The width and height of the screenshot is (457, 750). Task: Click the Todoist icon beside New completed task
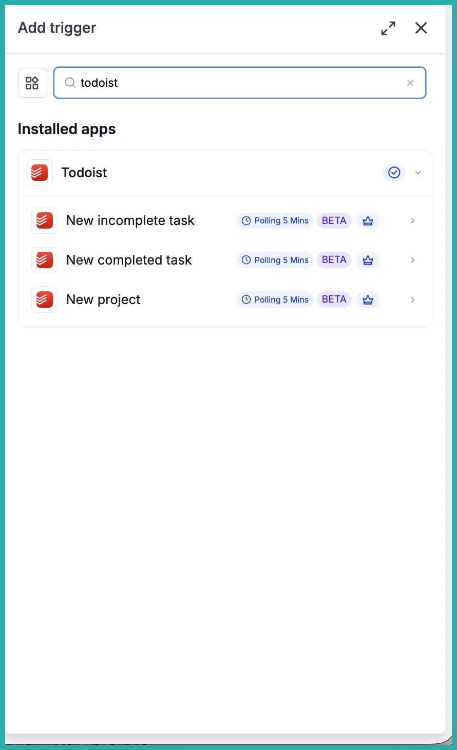coord(44,260)
